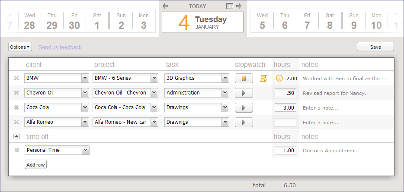Jump to Mon 3 in date strip
404x192 pixels.
[x=144, y=21]
